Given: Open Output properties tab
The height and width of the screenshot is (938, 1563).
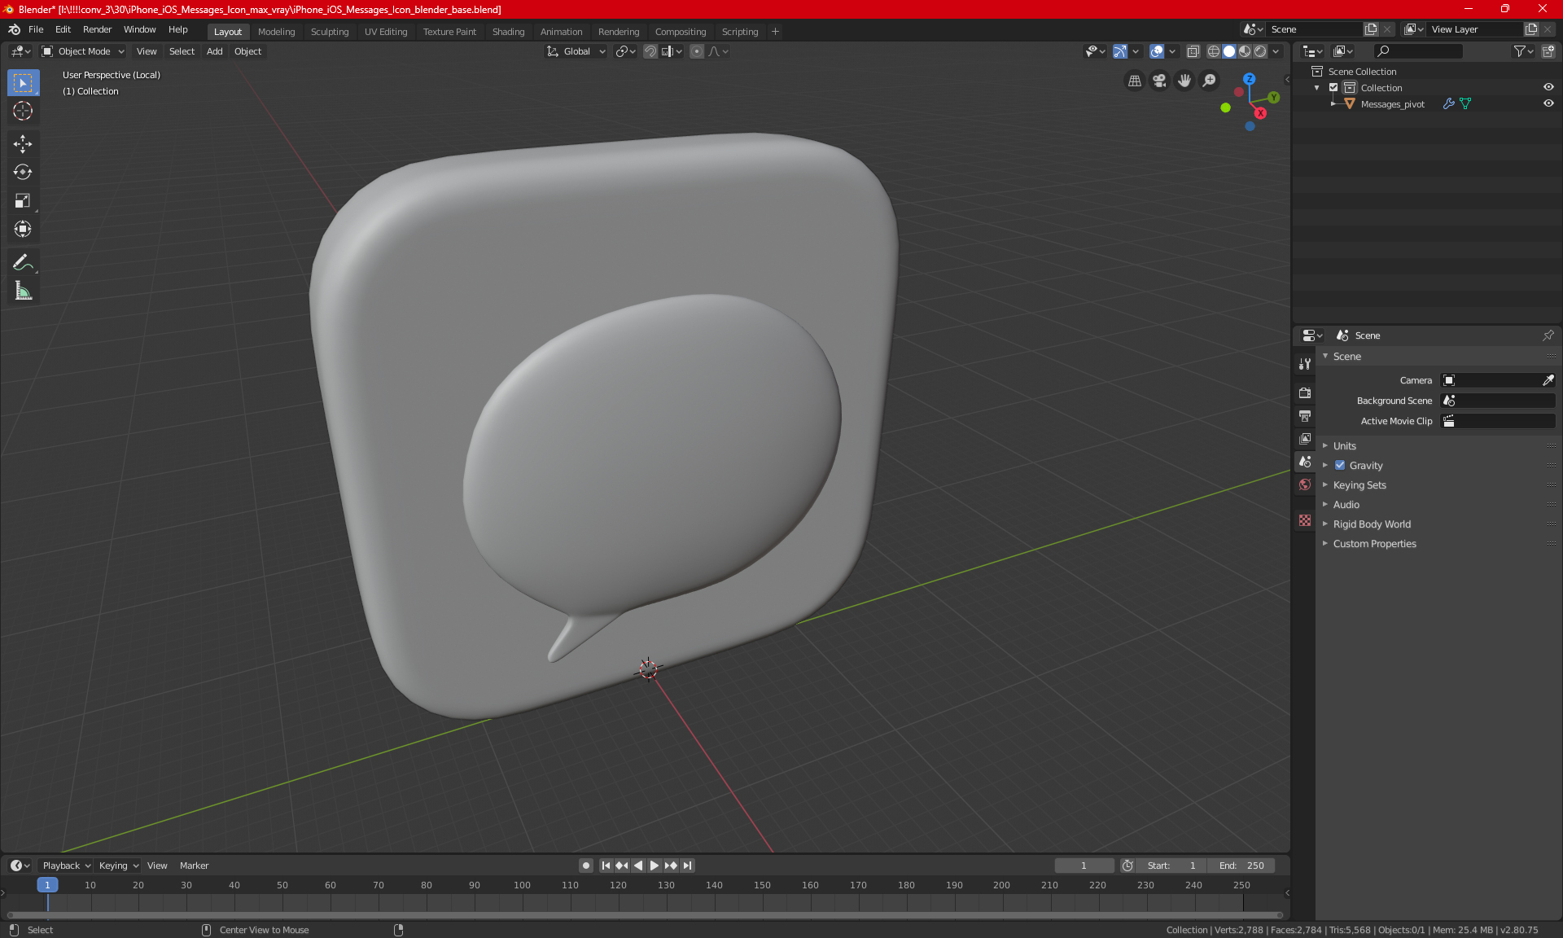Looking at the screenshot, I should [1305, 415].
